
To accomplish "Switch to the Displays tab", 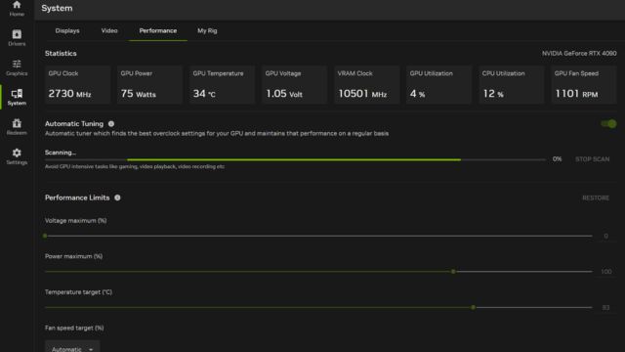I will click(67, 30).
